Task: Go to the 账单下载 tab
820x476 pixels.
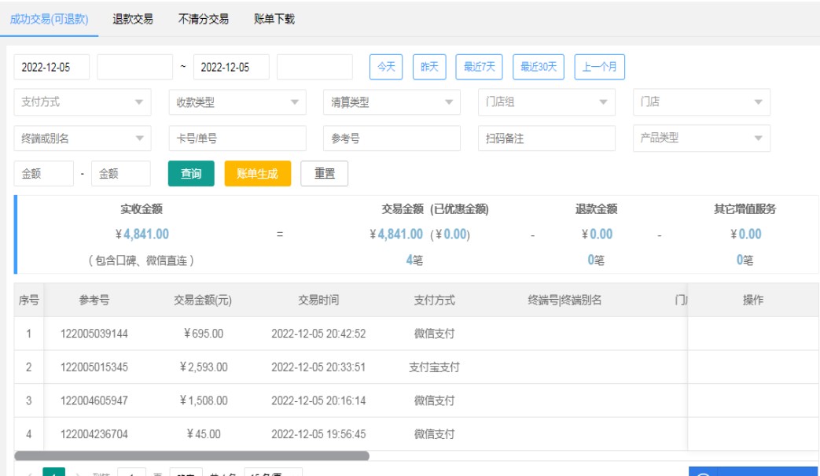Action: tap(274, 19)
